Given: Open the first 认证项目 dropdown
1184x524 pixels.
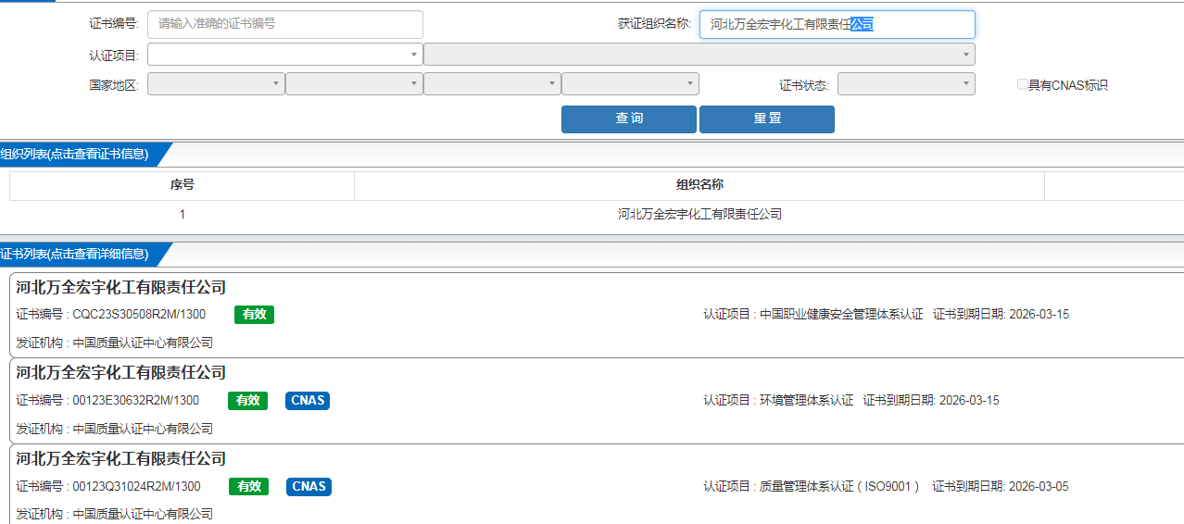Looking at the screenshot, I should tap(284, 55).
